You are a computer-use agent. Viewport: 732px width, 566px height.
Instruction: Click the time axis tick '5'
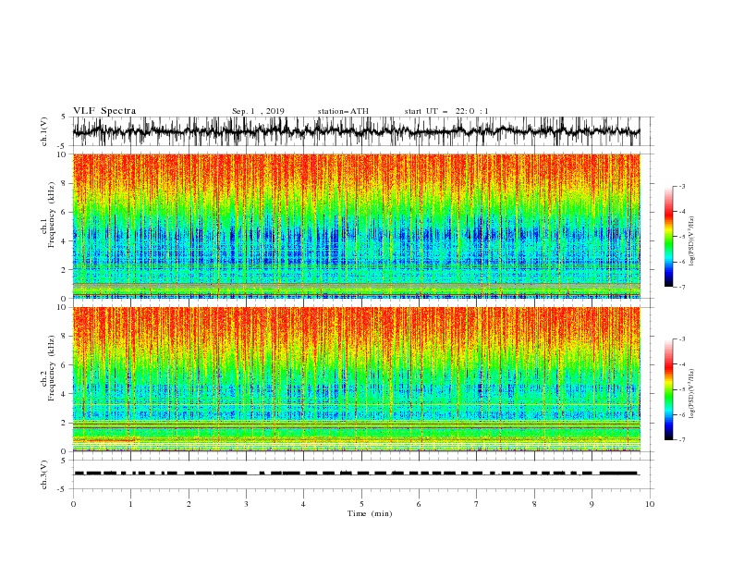click(x=361, y=504)
